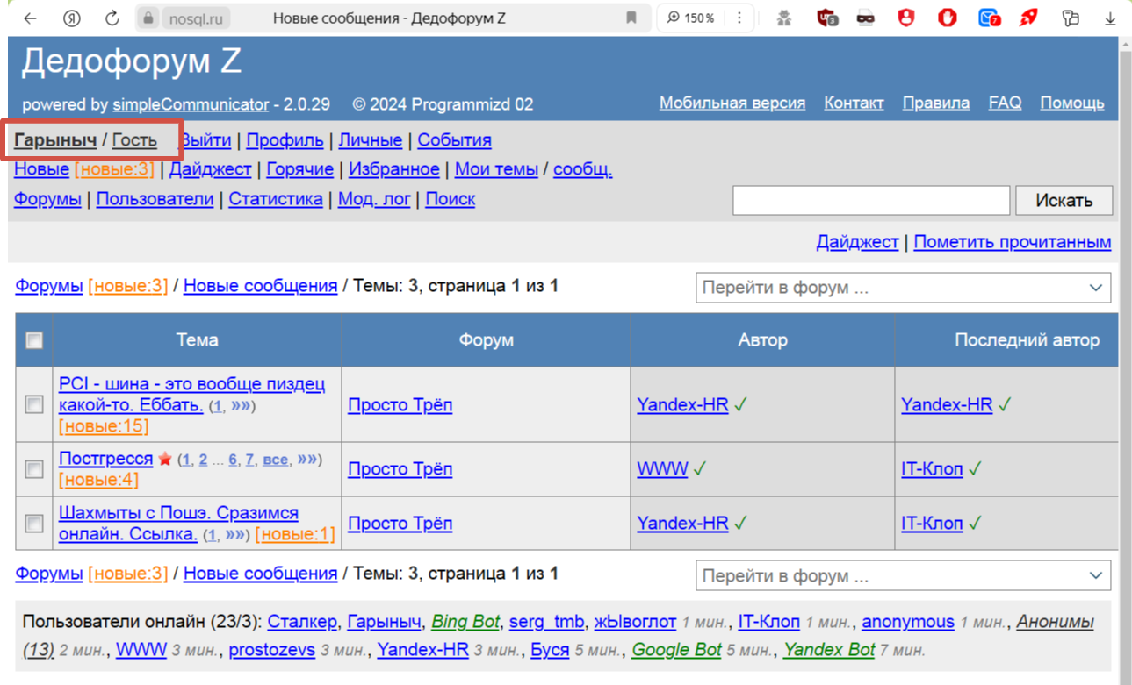Open downloads with the download arrow icon

pyautogui.click(x=1110, y=18)
